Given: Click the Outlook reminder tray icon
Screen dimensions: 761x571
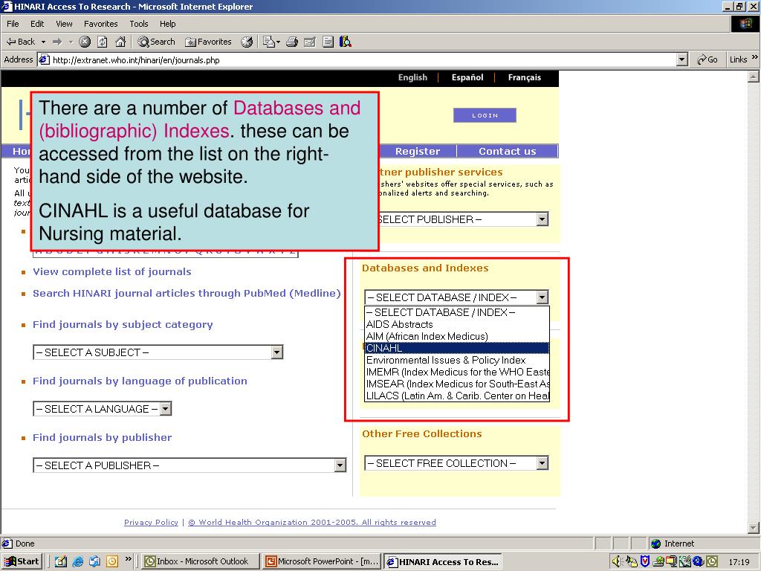Looking at the screenshot, I should 712,561.
